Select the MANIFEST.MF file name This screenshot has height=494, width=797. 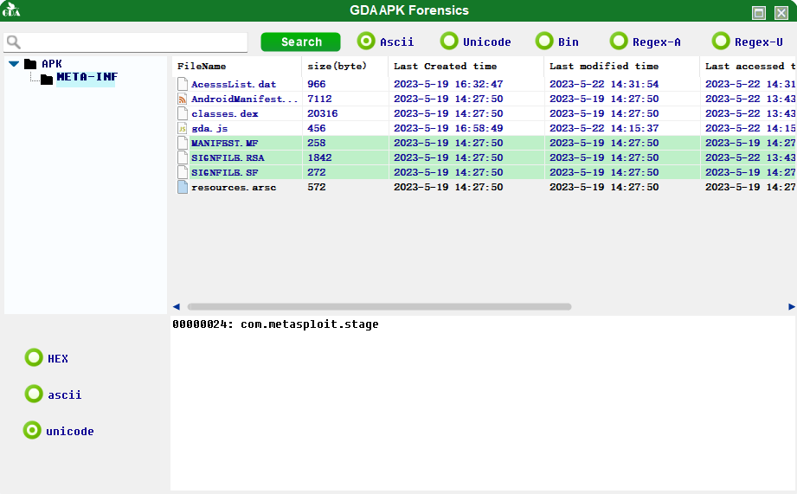(x=225, y=144)
